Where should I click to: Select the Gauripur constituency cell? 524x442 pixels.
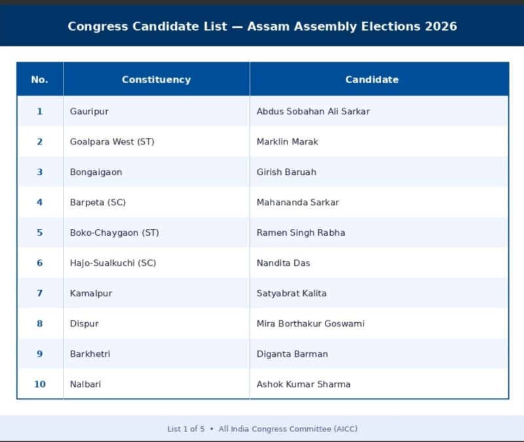point(89,111)
